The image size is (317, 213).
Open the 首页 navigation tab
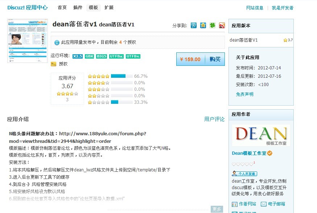pos(62,8)
